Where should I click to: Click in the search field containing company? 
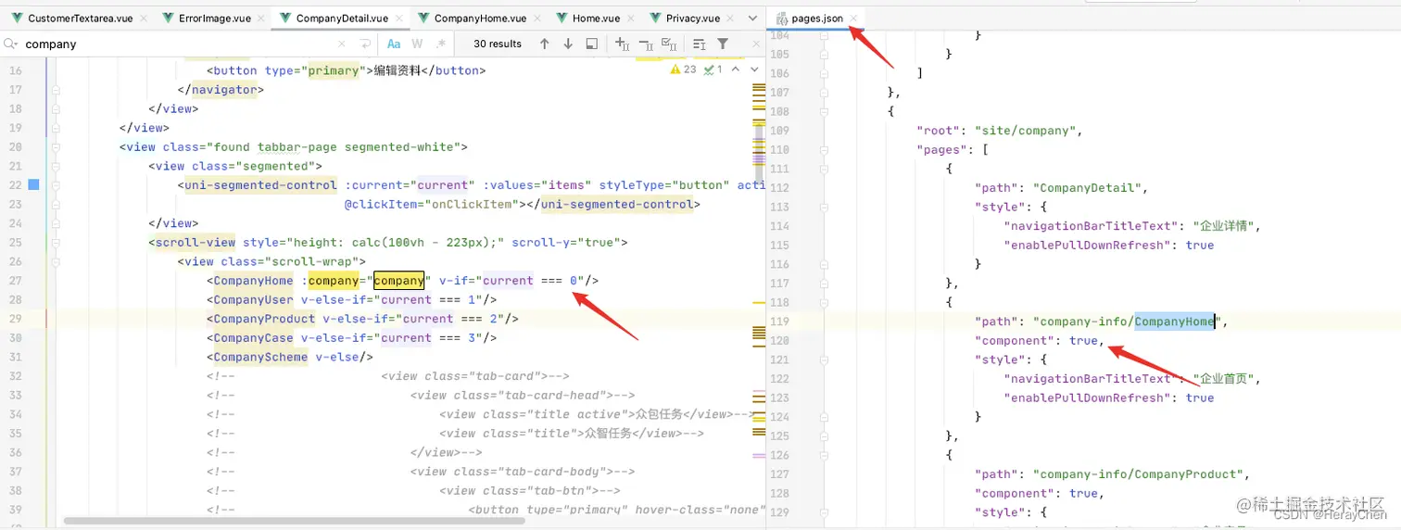pyautogui.click(x=176, y=44)
